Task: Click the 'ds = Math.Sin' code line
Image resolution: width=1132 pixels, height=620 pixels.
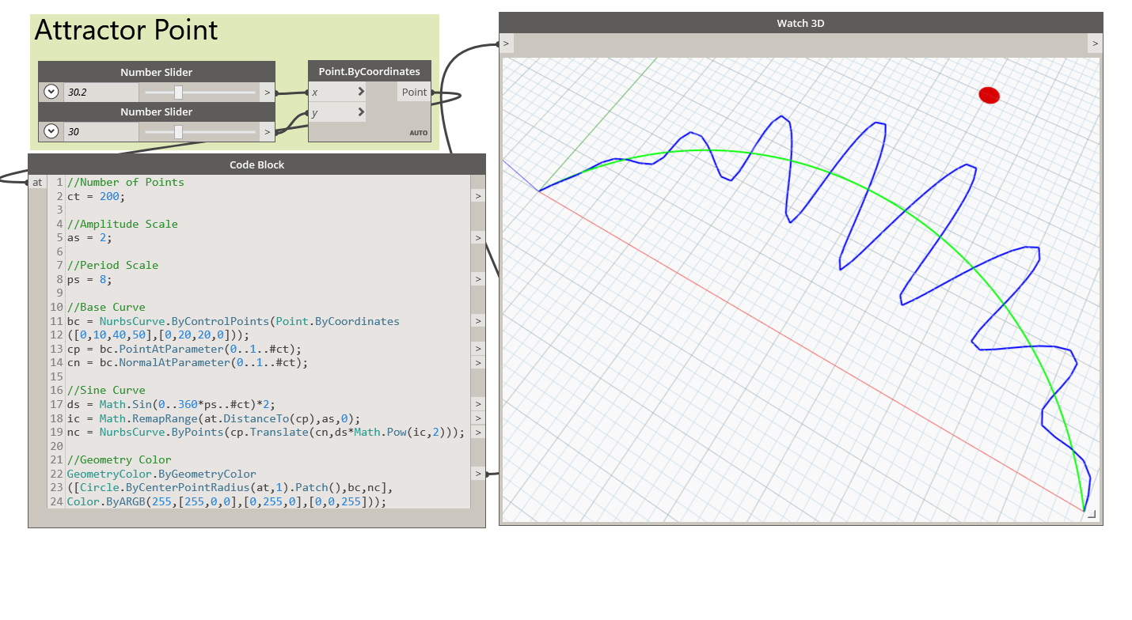Action: click(x=171, y=404)
